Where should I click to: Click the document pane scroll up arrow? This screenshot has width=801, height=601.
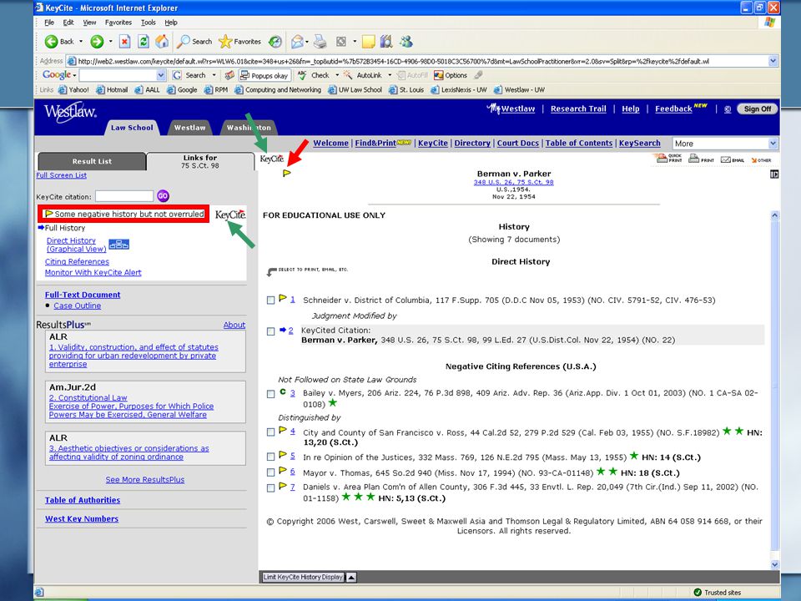(774, 215)
